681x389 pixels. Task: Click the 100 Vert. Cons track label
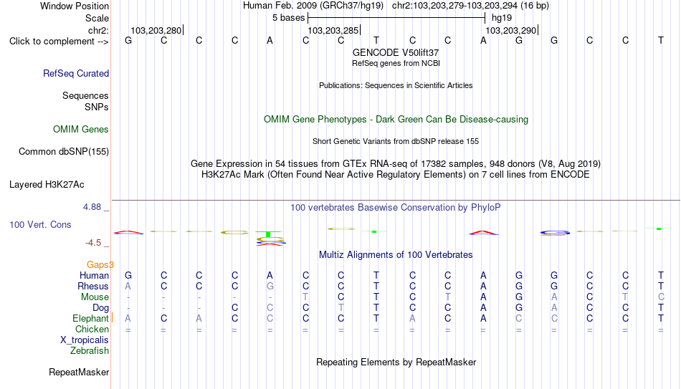click(x=40, y=224)
